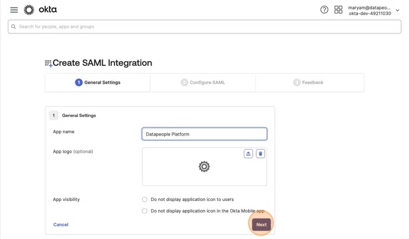Click the gear placeholder app logo
This screenshot has width=409, height=239.
[x=204, y=167]
